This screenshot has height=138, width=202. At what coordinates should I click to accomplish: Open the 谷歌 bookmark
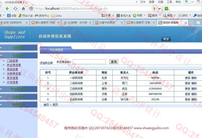(x=12, y=16)
